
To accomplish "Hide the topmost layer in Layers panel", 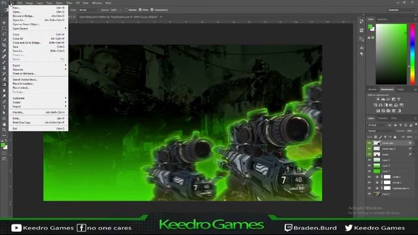I will (370, 143).
